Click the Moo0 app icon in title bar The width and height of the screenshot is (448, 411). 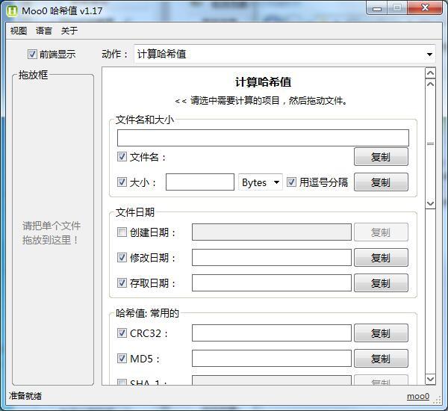[x=12, y=10]
